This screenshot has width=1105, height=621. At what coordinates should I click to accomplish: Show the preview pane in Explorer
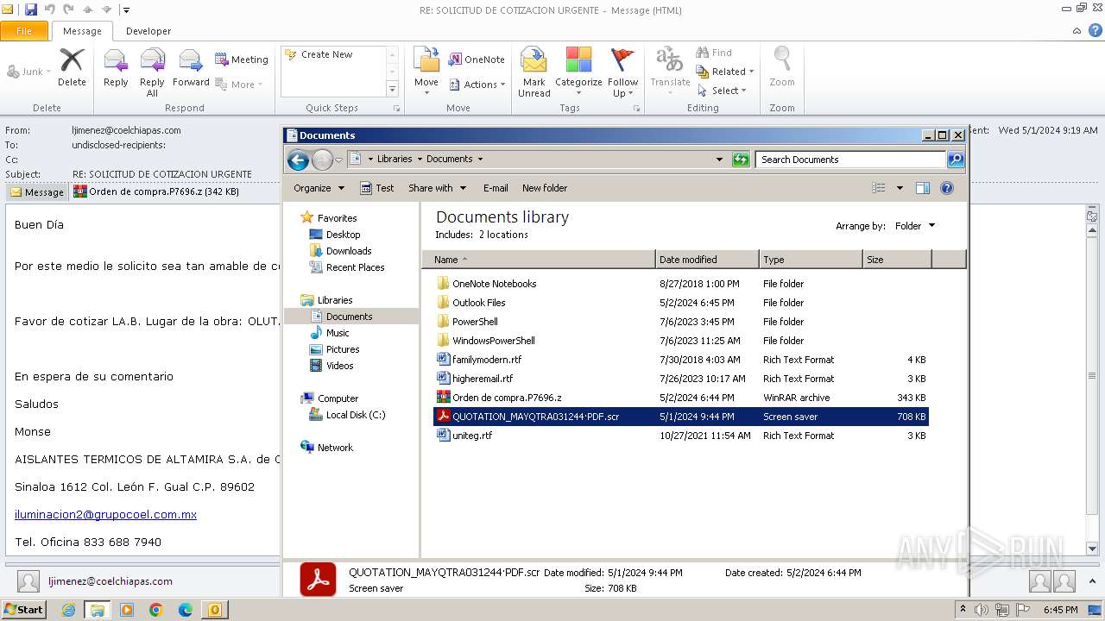(923, 188)
